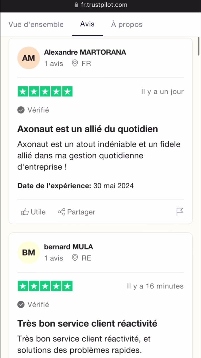Click the location pin next to RE
The height and width of the screenshot is (358, 201).
pyautogui.click(x=75, y=258)
